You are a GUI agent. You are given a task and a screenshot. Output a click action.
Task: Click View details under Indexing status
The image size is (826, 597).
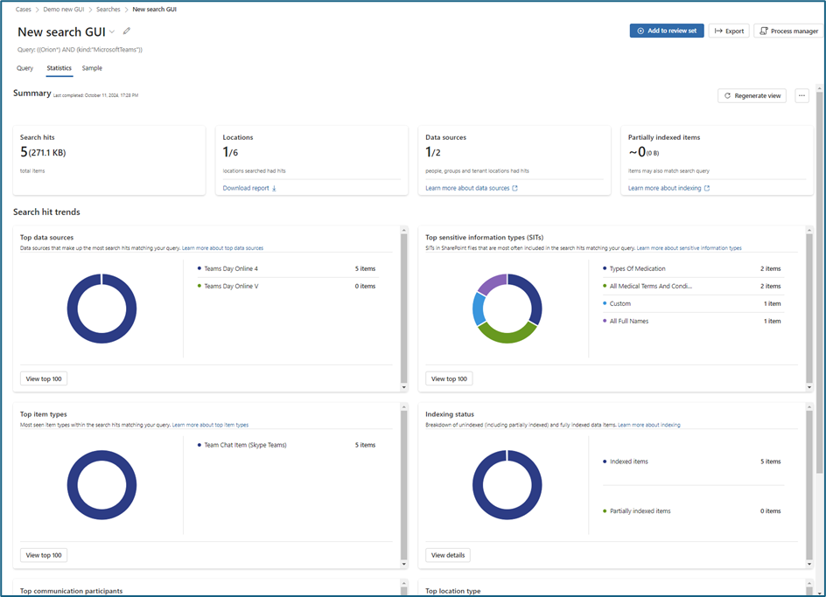coord(449,555)
